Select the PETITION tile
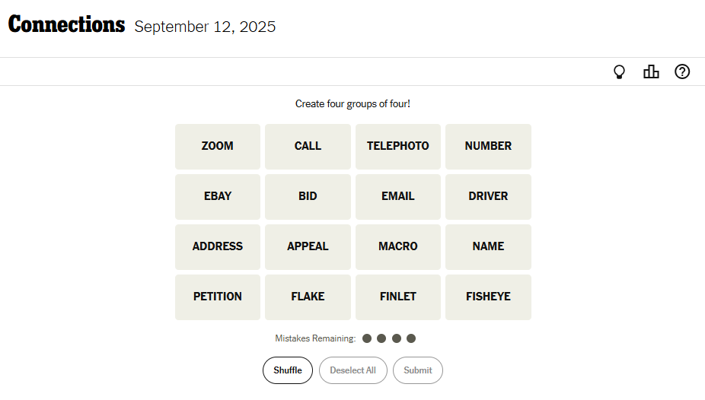This screenshot has width=705, height=400. tap(218, 297)
